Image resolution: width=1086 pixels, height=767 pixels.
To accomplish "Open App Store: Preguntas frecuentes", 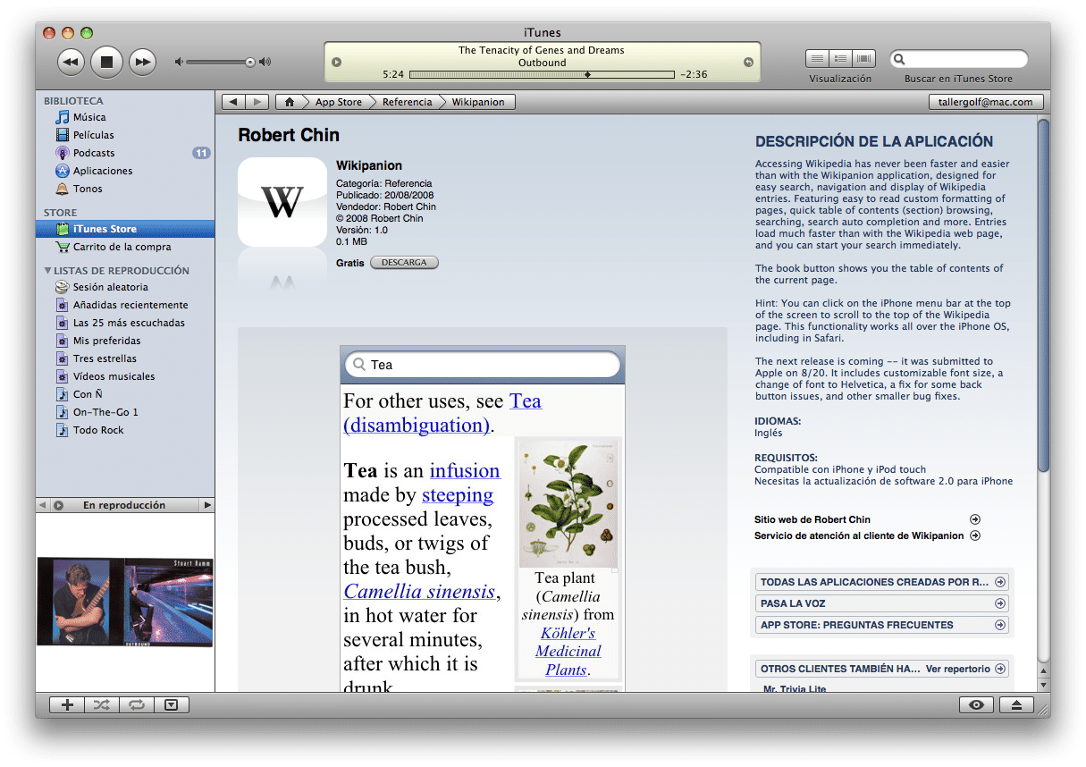I will point(882,625).
